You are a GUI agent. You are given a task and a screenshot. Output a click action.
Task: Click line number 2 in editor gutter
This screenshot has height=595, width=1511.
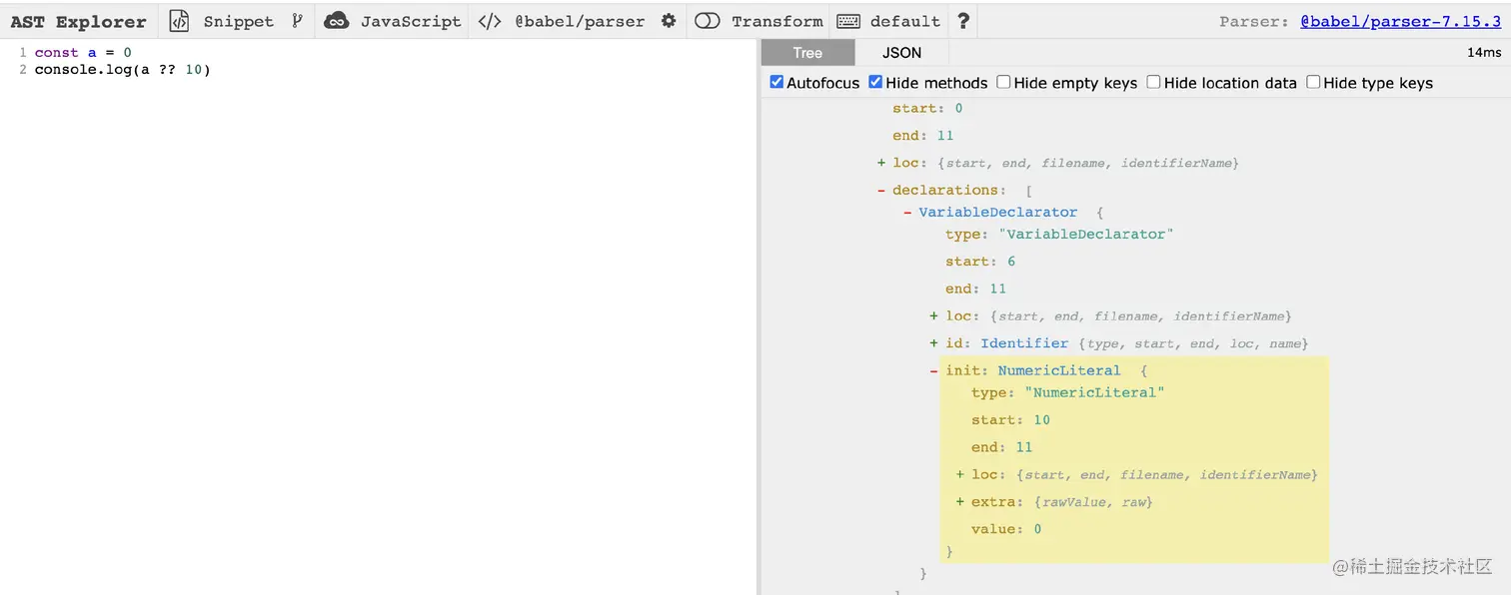[22, 69]
